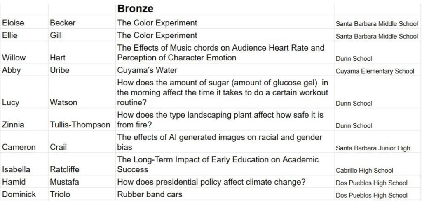This screenshot has height=201, width=422.
Task: Click the Music chords project title cell
Action: point(220,53)
